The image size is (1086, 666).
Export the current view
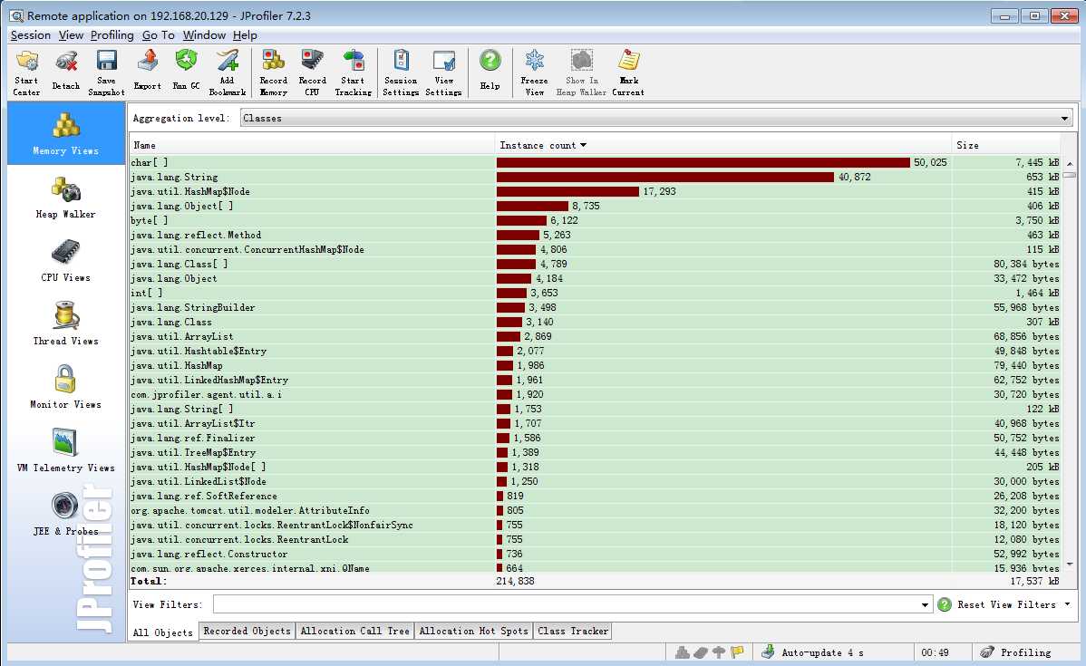(147, 72)
